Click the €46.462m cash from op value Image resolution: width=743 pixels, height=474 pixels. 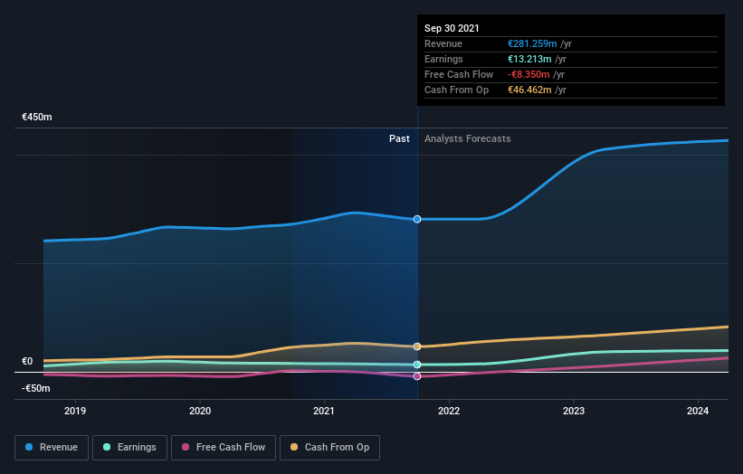point(529,90)
